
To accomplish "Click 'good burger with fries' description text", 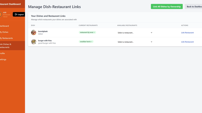I will (47, 43).
